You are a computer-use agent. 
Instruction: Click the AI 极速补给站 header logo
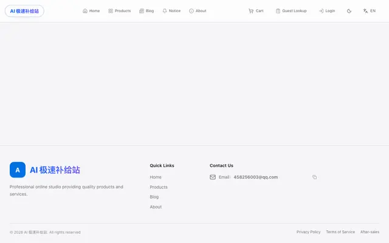[24, 11]
